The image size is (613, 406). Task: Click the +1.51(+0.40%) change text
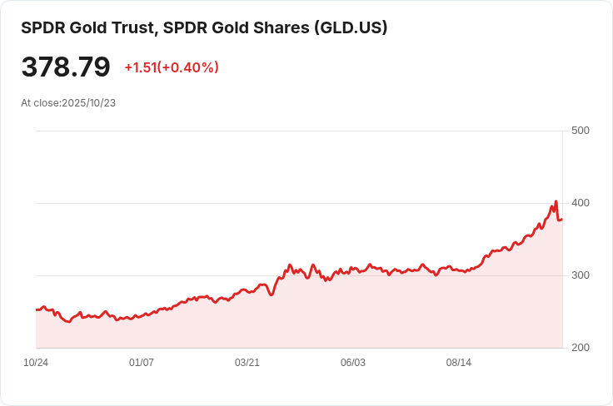pyautogui.click(x=172, y=67)
